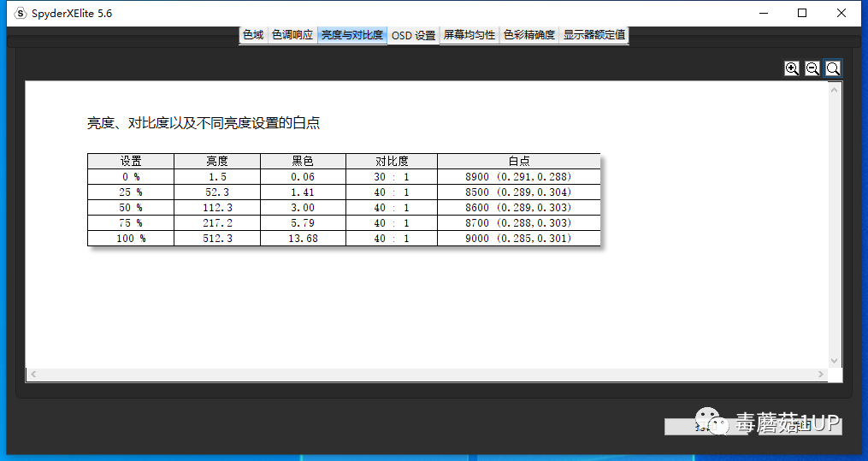Click the brightness value 217.2
The image size is (868, 461).
pos(217,223)
